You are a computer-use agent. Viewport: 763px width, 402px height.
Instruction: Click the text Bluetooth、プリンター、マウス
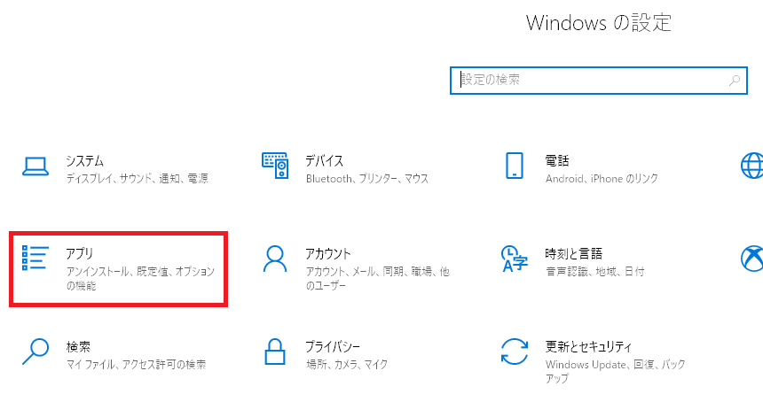tap(367, 179)
